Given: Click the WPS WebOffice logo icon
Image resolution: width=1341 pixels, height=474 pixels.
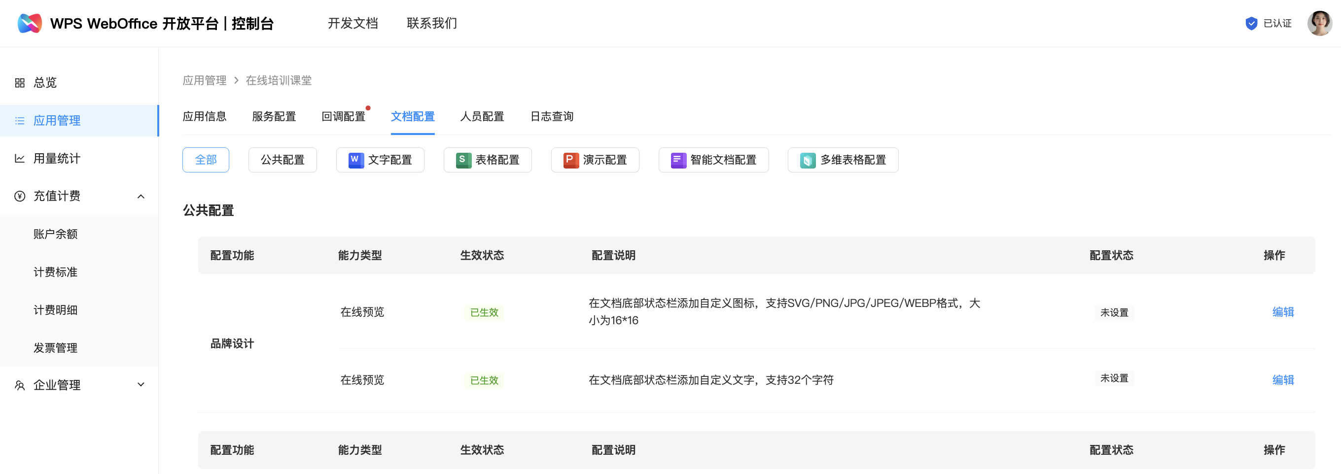Looking at the screenshot, I should [30, 24].
